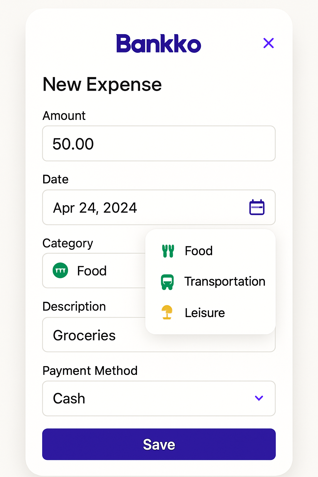This screenshot has height=477, width=318.
Task: Expand Payment Method using the chevron arrow
Action: (259, 398)
